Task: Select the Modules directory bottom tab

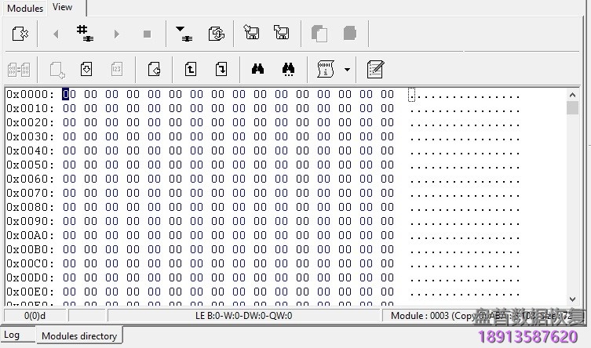Action: click(78, 336)
